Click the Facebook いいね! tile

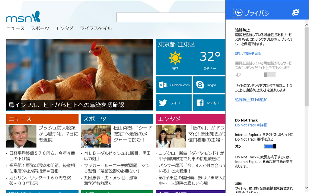click(x=209, y=103)
